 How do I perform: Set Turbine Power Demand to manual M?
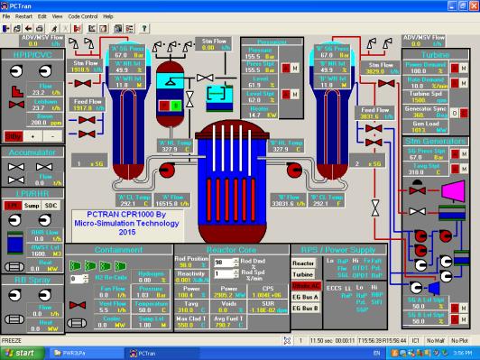pos(464,68)
